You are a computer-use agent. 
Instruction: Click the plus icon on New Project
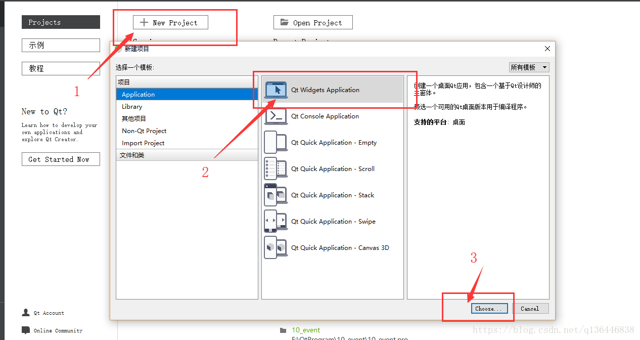pyautogui.click(x=144, y=22)
